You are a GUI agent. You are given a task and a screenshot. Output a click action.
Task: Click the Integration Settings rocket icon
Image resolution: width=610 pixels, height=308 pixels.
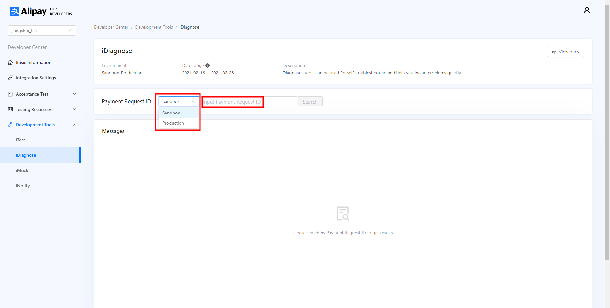[10, 78]
